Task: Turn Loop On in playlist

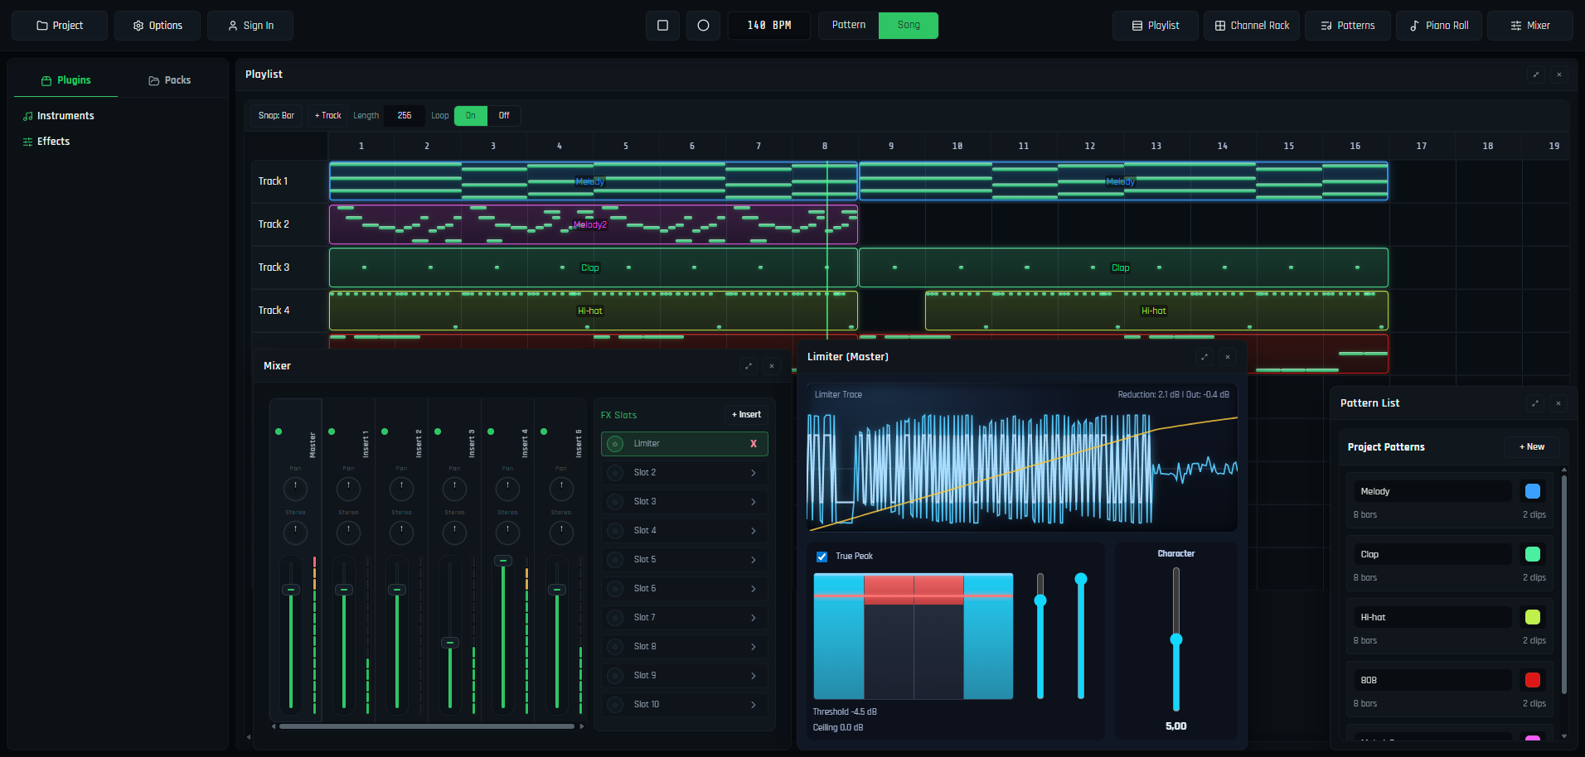Action: click(x=470, y=116)
